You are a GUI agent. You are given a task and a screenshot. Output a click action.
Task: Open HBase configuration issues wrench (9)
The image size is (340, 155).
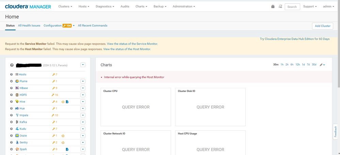point(55,88)
